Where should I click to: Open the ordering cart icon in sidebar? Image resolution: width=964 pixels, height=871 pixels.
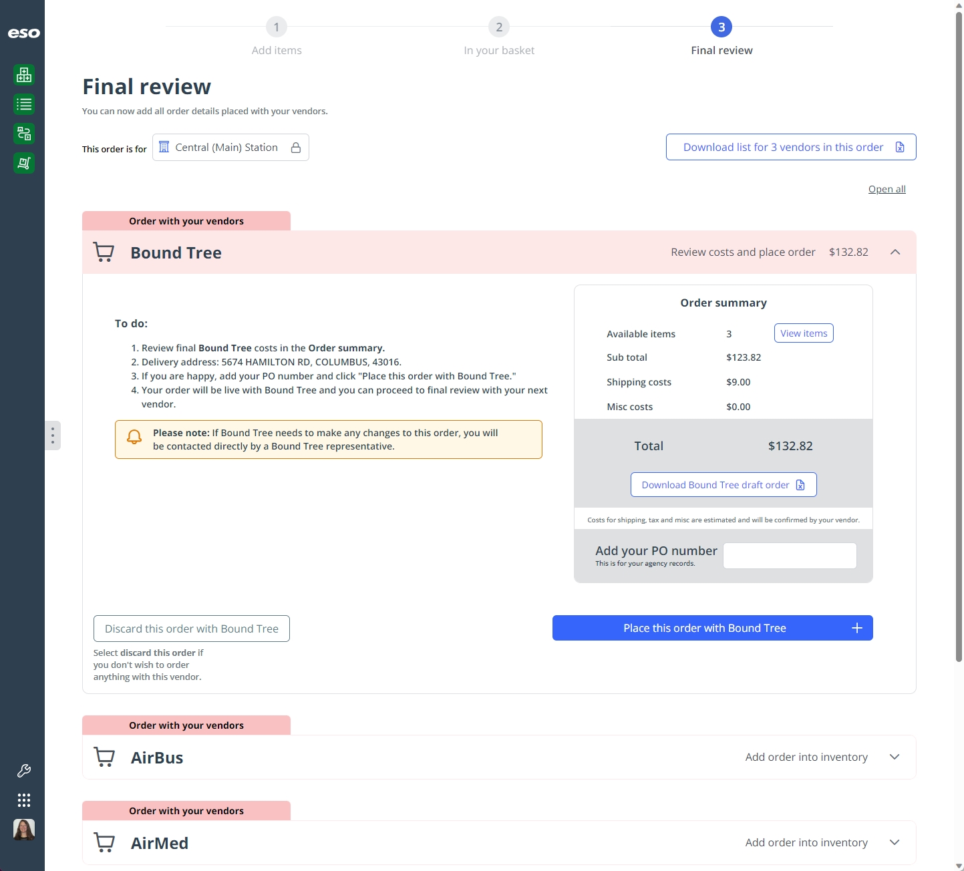coord(24,163)
